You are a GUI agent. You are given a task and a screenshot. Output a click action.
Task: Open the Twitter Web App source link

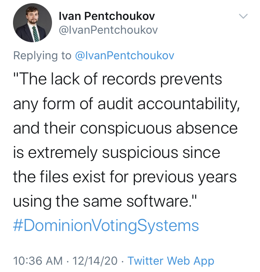tap(171, 261)
